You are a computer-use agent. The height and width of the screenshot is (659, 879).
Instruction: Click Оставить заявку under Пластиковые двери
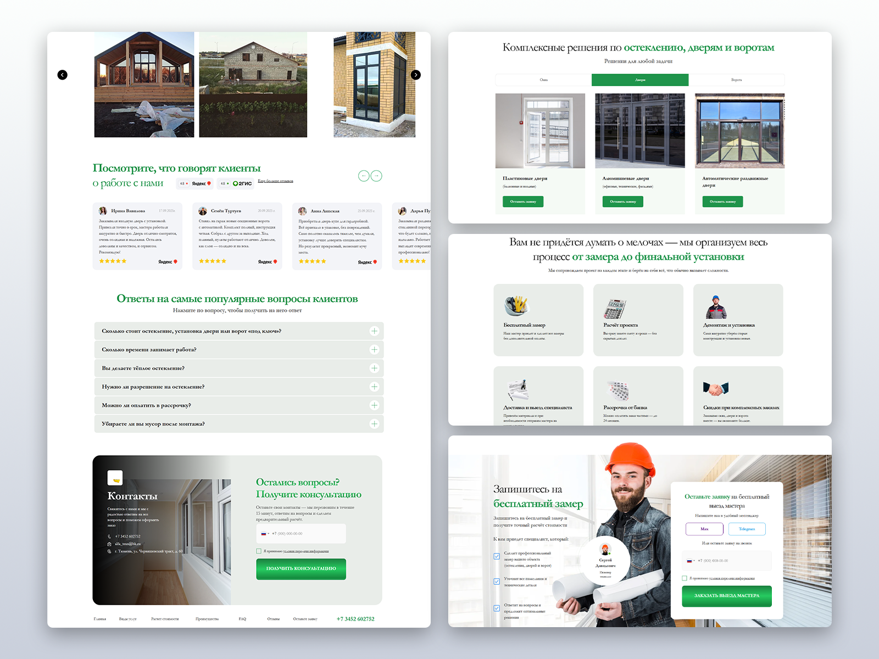523,202
